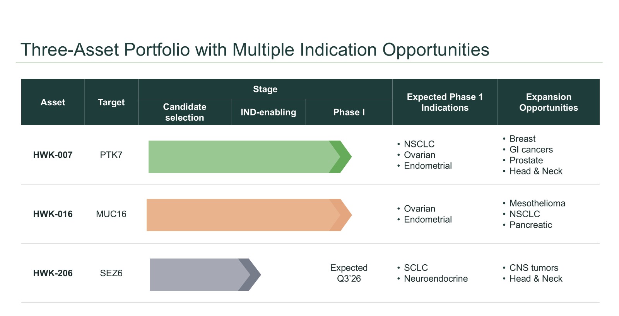Click the Expansion Opportunities header
The image size is (619, 316).
click(x=548, y=102)
